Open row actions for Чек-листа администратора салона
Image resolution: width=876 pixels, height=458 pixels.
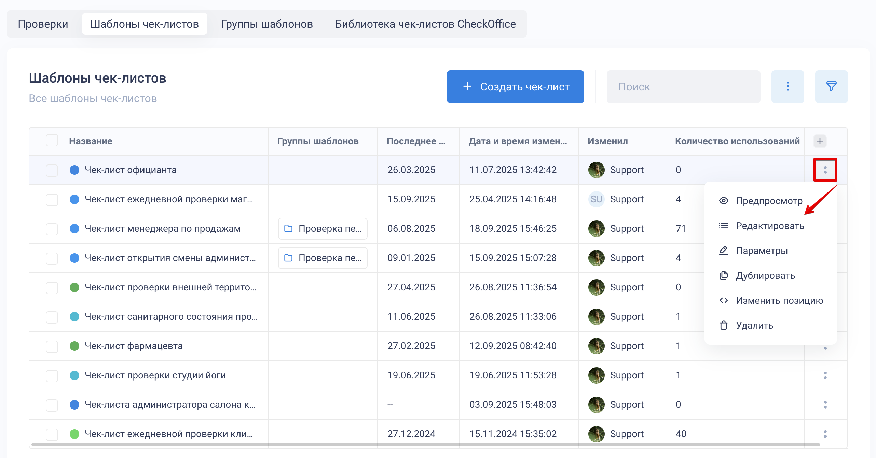click(x=825, y=405)
